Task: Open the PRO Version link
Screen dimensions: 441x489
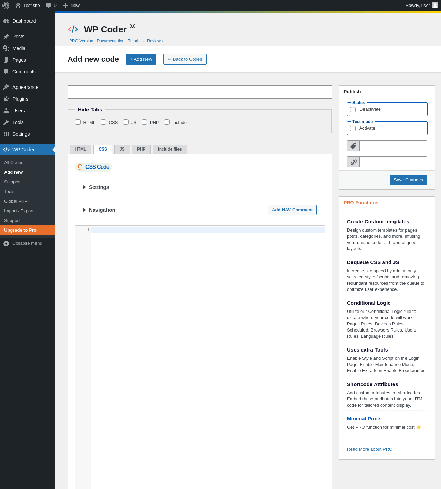Action: point(81,41)
